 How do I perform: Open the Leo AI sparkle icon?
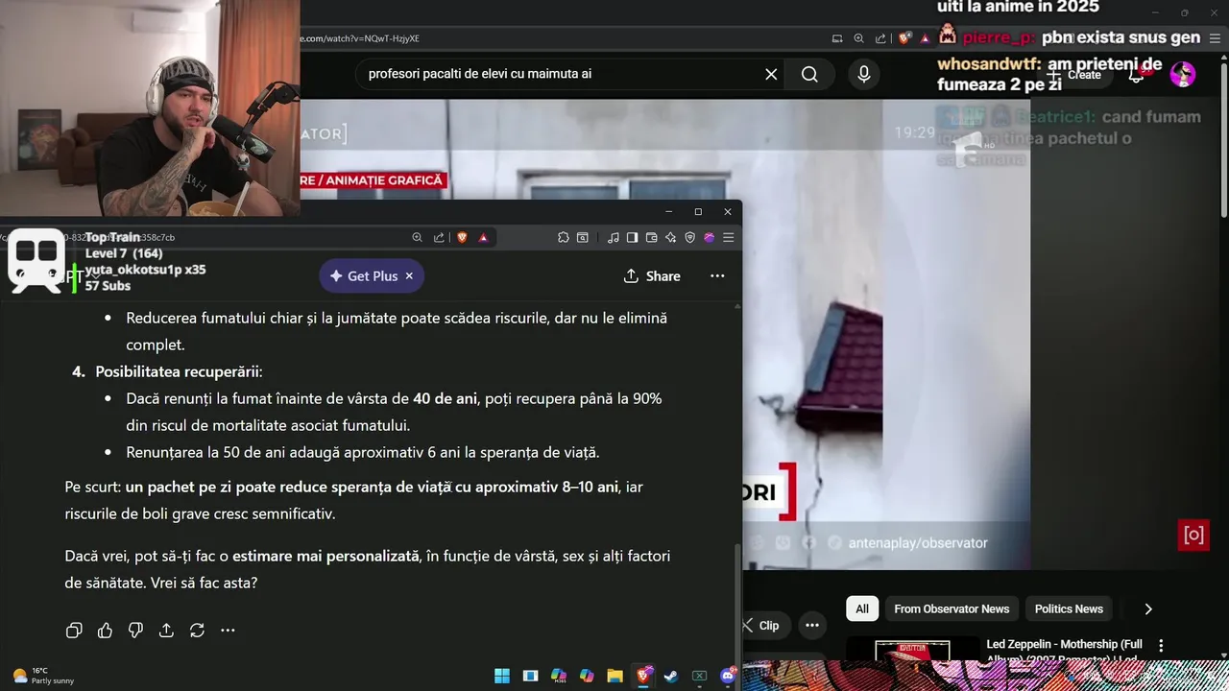click(x=670, y=238)
